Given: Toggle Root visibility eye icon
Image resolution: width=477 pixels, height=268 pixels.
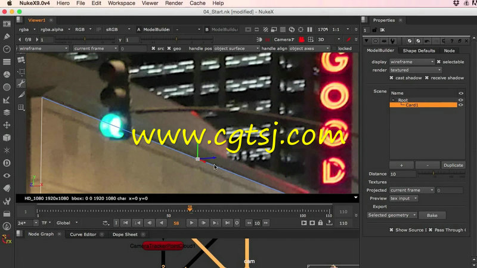Looking at the screenshot, I should (460, 99).
